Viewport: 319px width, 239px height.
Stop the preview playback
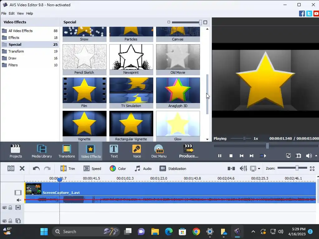231,156
